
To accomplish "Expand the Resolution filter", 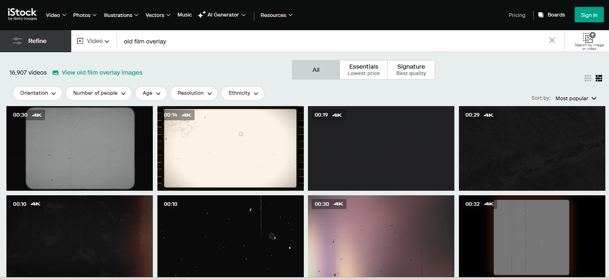I will [194, 93].
